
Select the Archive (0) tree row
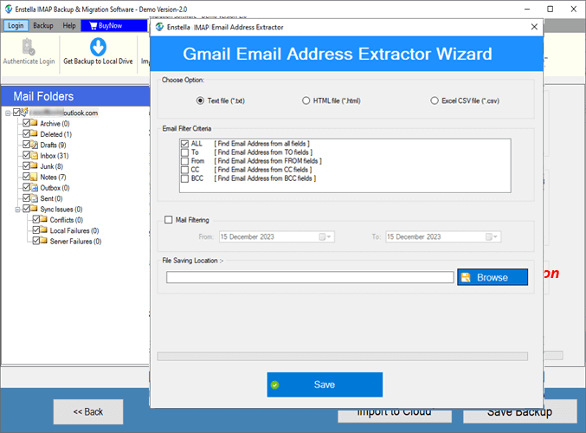click(55, 123)
